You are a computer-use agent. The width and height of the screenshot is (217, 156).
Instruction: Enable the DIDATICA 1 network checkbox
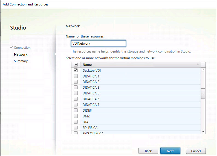pyautogui.click(x=76, y=76)
